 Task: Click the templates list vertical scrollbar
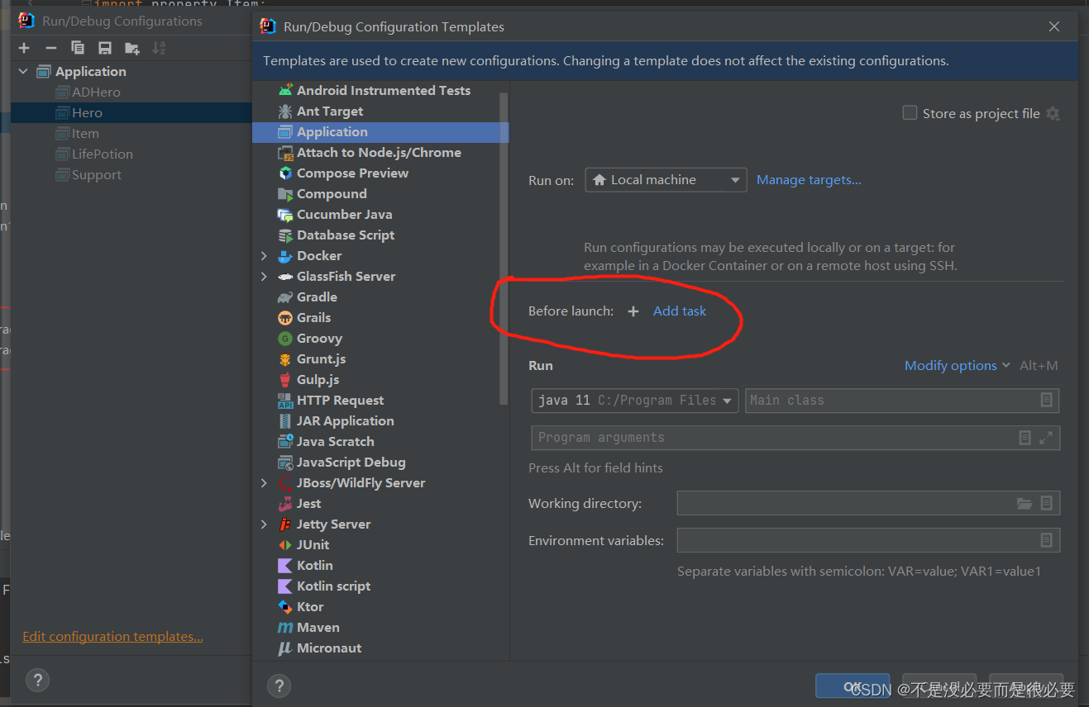[504, 248]
